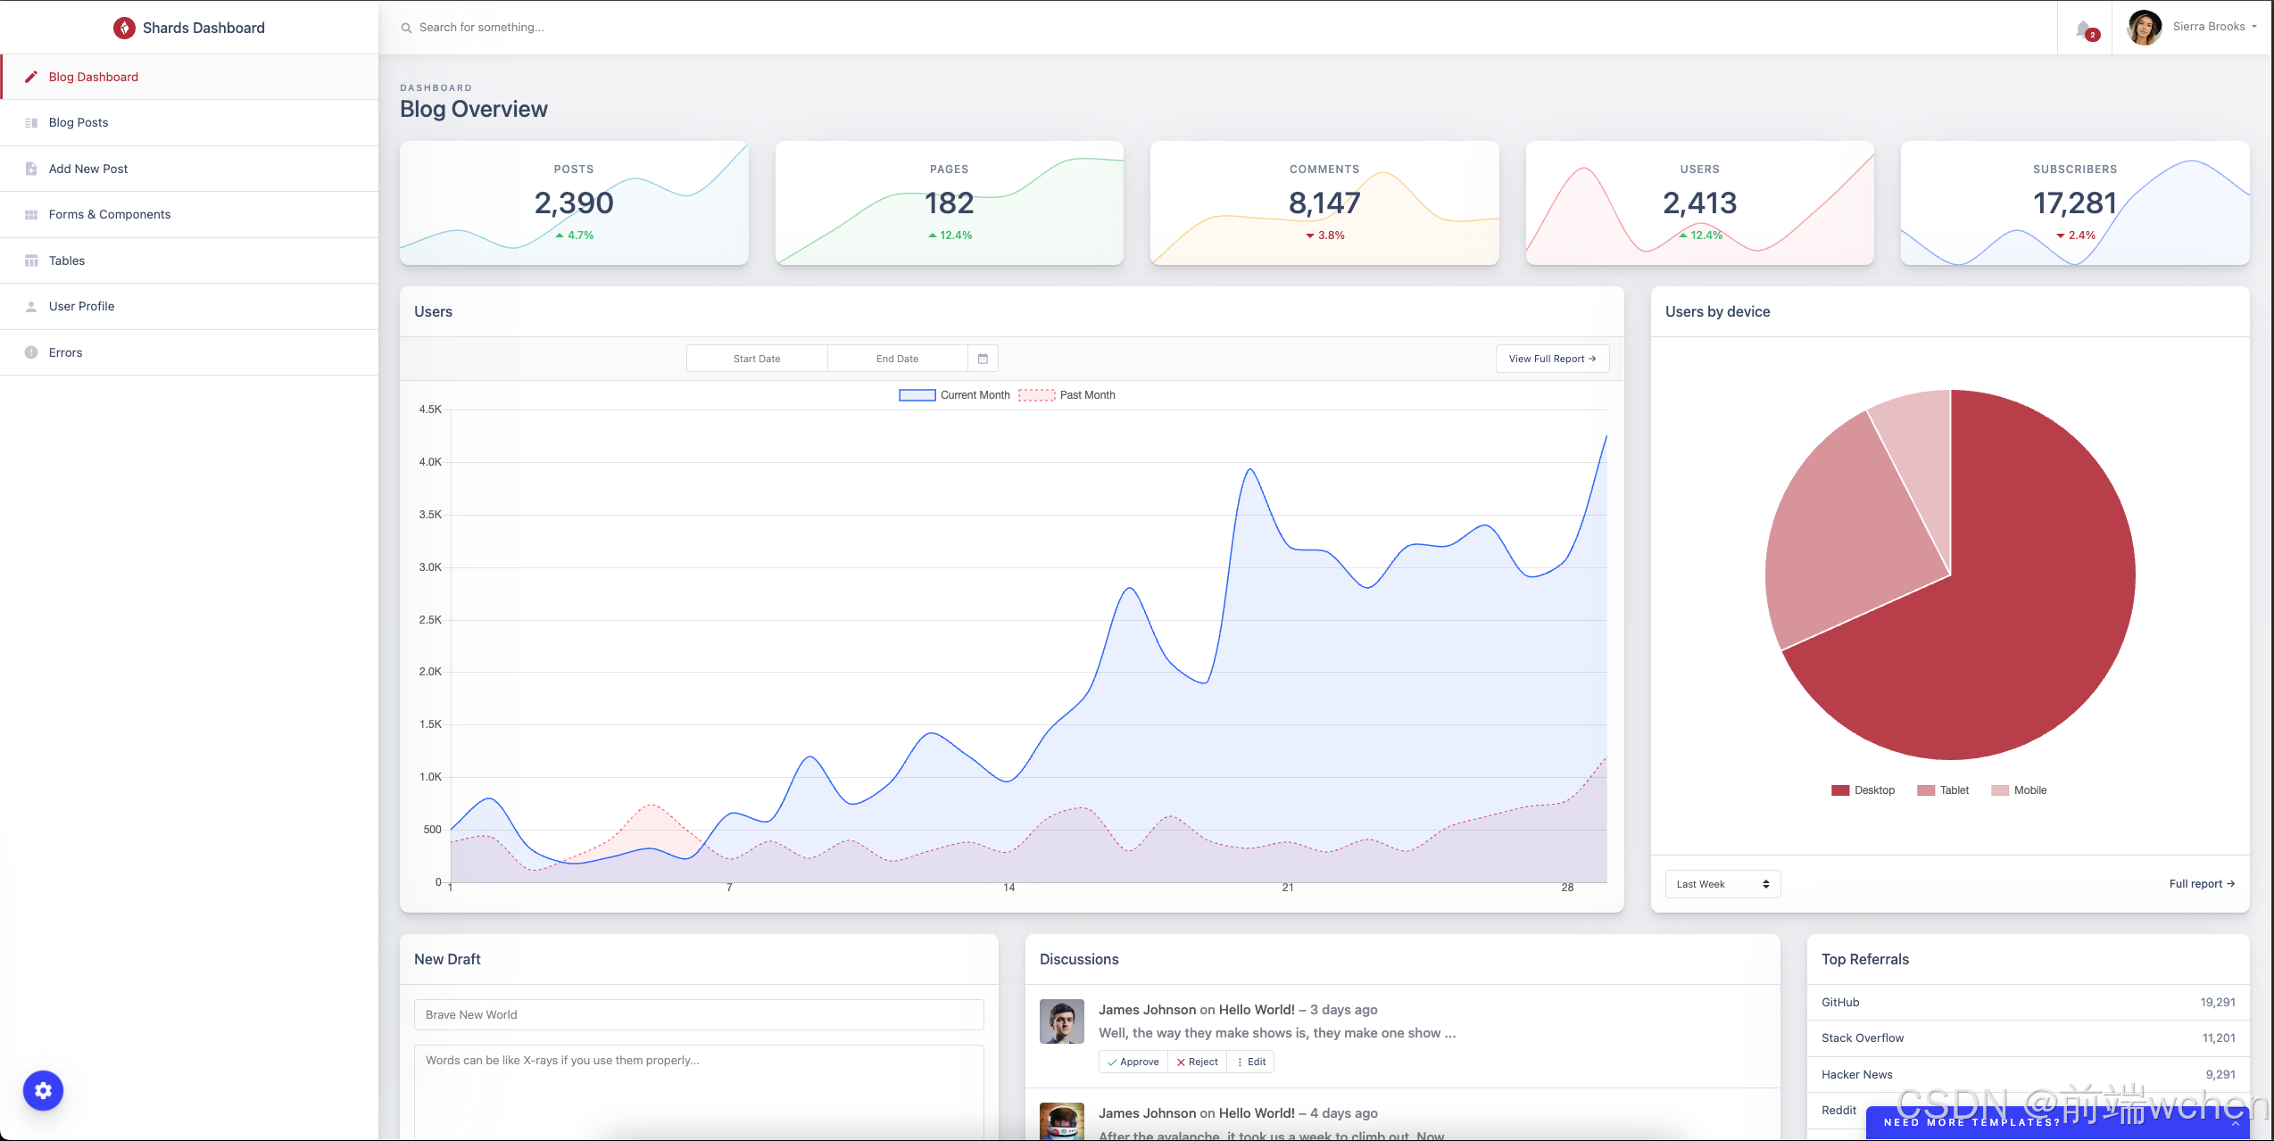2274x1141 pixels.
Task: Click the Errors sidebar icon
Action: tap(31, 352)
